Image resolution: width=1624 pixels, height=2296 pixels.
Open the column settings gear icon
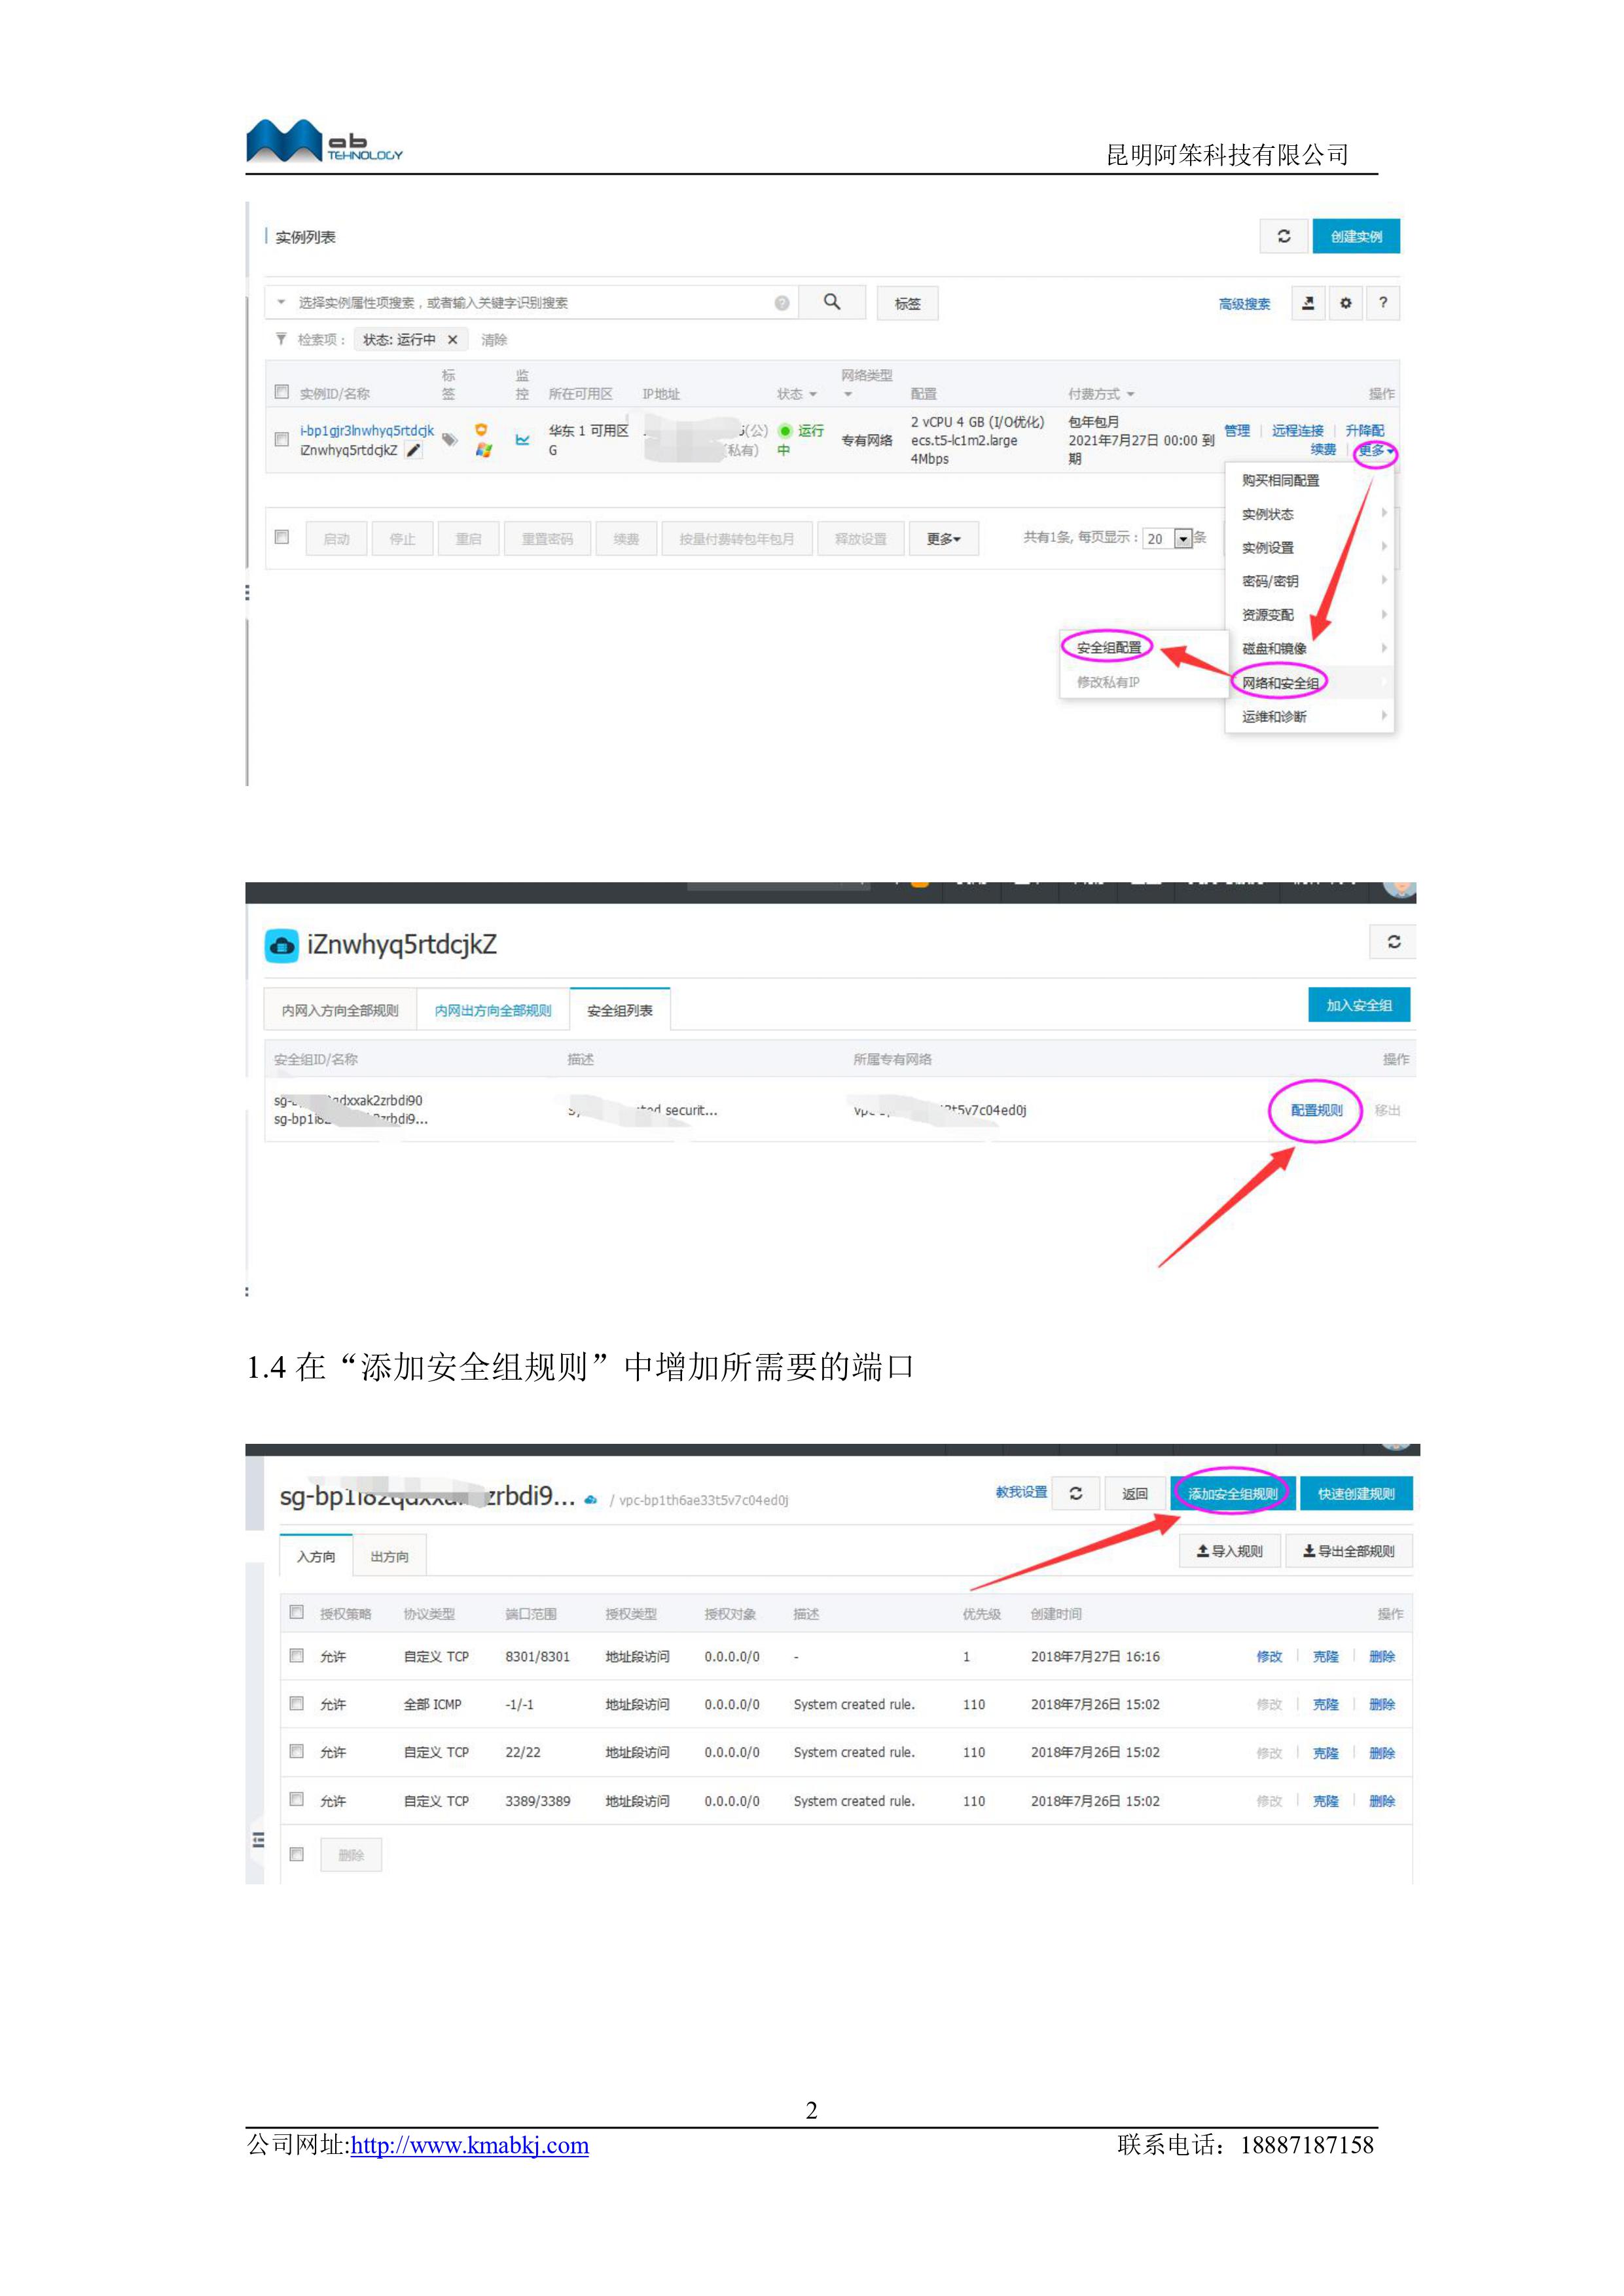(1346, 303)
